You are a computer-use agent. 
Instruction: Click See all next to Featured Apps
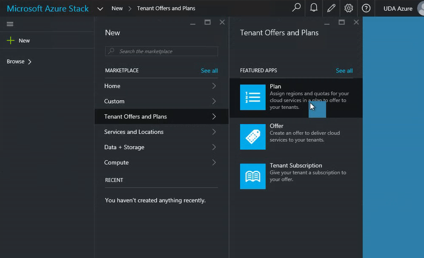pos(344,71)
